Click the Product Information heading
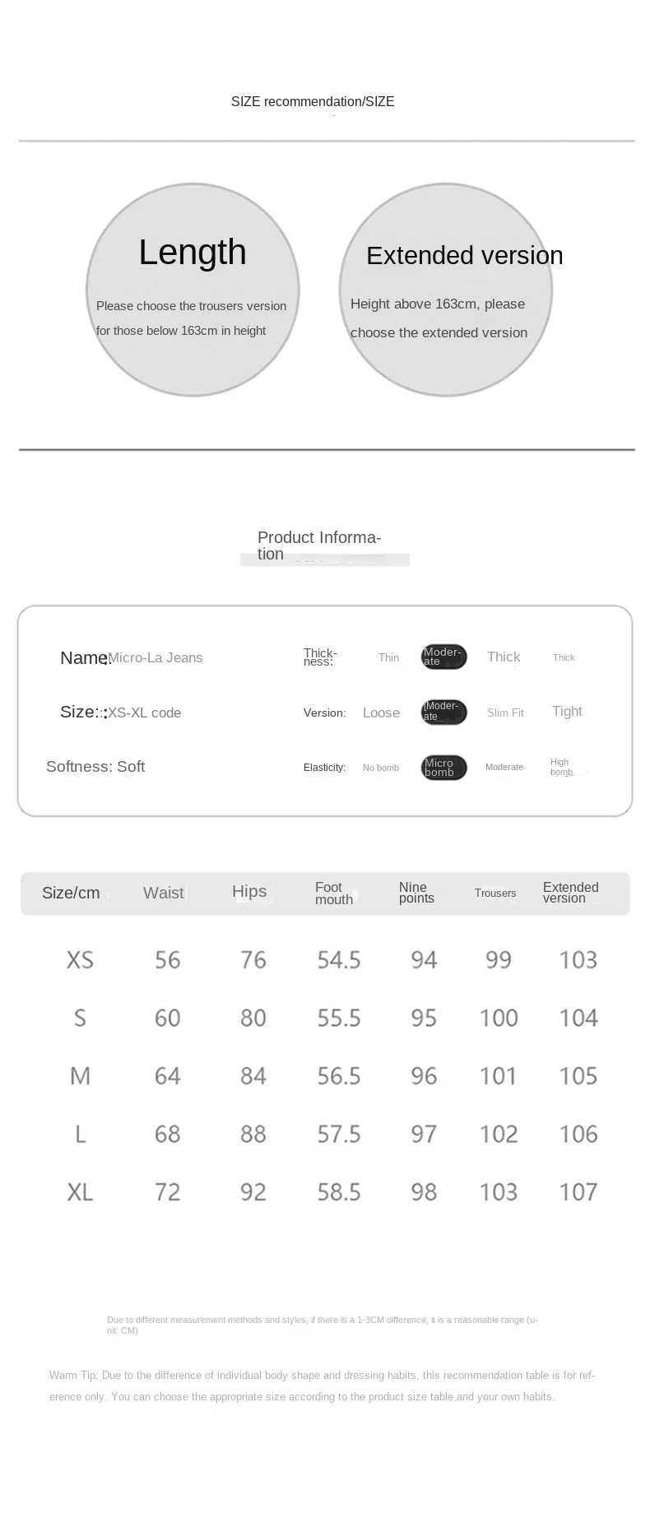650x1518 pixels. coord(319,545)
